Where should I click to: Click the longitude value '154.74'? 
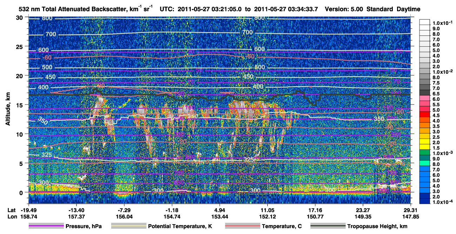click(x=172, y=217)
